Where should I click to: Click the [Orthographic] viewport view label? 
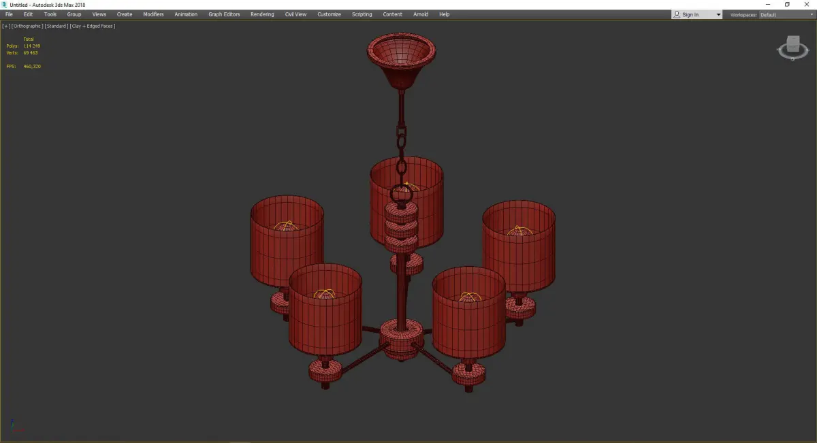pyautogui.click(x=27, y=26)
